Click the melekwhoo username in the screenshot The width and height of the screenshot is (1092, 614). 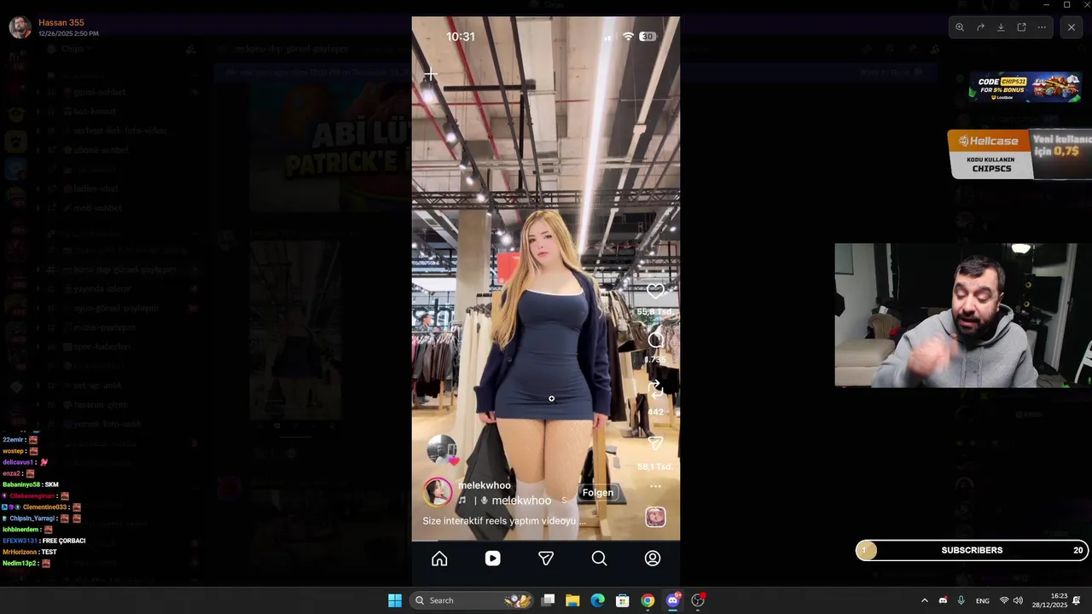pyautogui.click(x=485, y=485)
